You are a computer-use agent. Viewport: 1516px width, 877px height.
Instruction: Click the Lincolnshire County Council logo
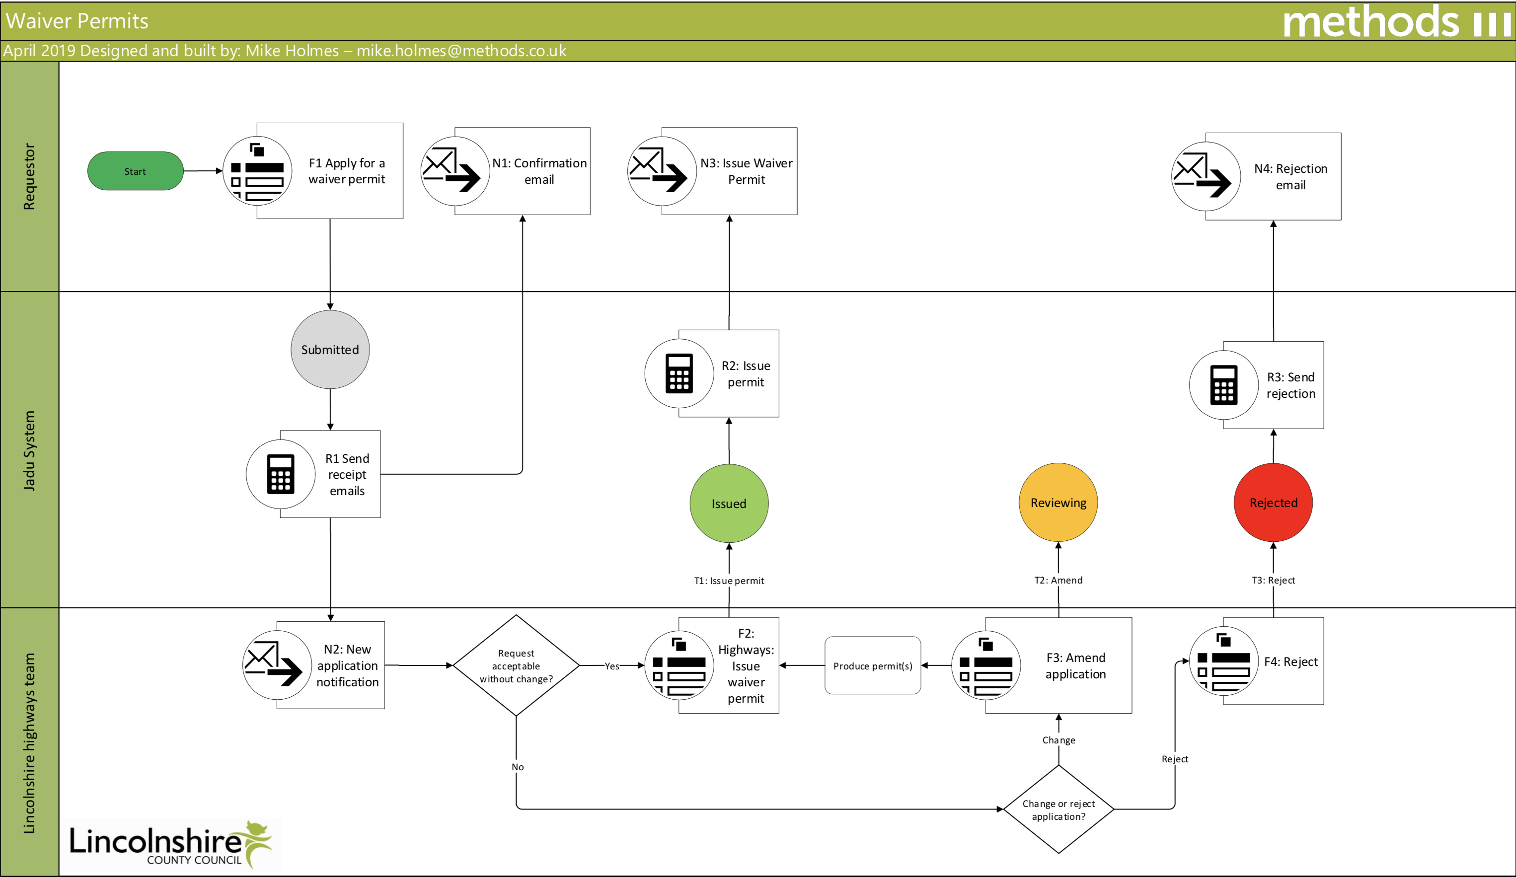[x=171, y=845]
